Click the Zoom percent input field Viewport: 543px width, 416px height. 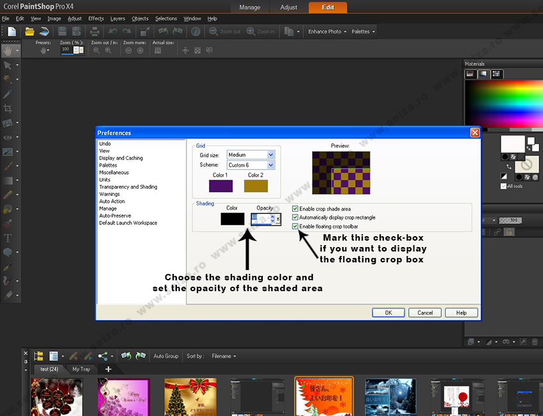(67, 50)
